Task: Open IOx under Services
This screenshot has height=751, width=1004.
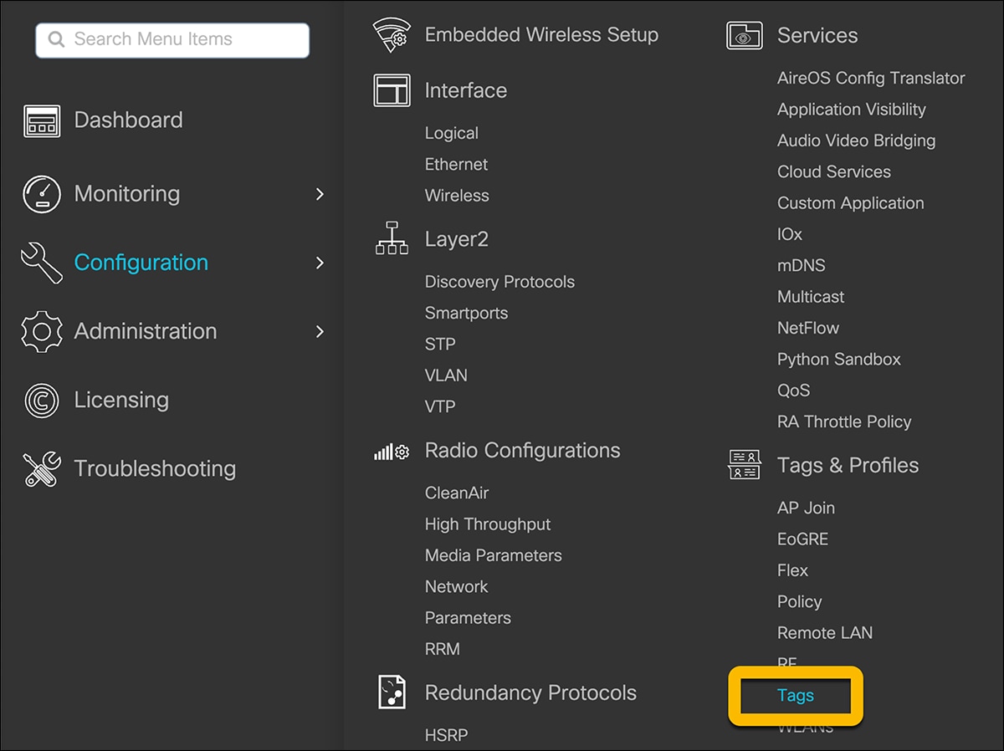Action: [790, 234]
